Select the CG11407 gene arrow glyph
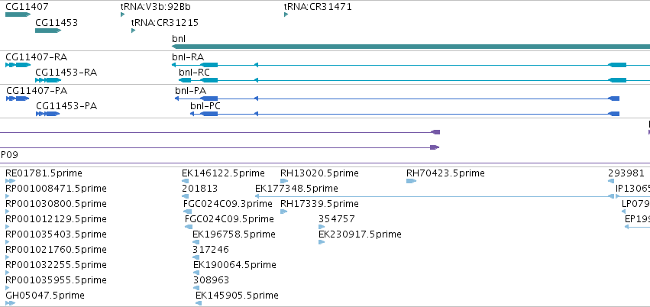Viewport: 650px width, 307px height. click(18, 15)
